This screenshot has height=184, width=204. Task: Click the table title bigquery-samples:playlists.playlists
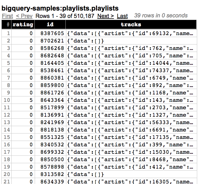pyautogui.click(x=60, y=8)
